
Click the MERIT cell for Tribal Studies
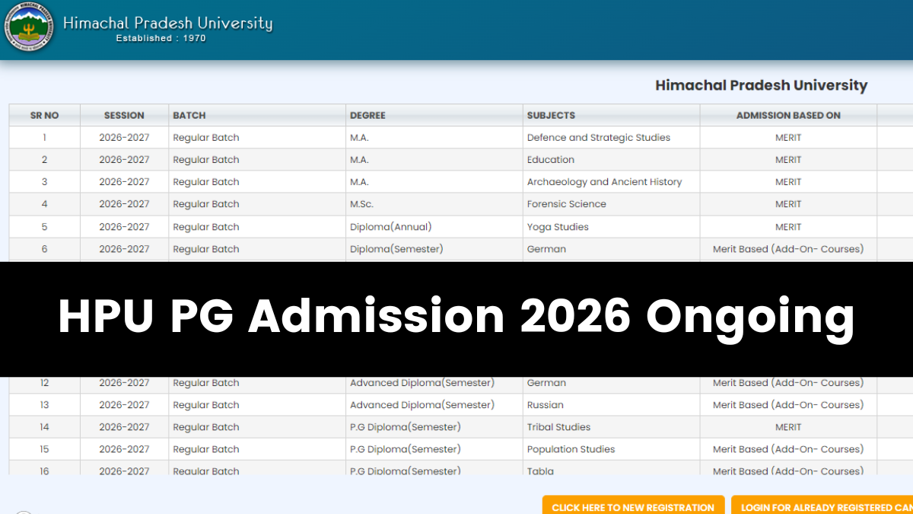(x=788, y=427)
